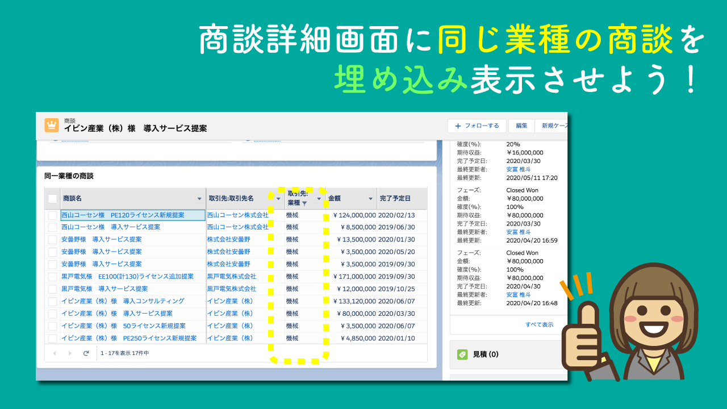The image size is (727, 409).
Task: Click the amount ¥133,120,000
Action: coord(354,302)
